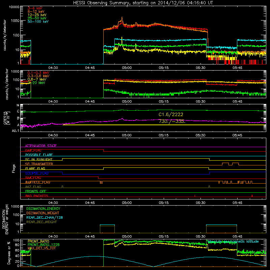The width and height of the screenshot is (270, 270).
Task: Click the 730./-335. position annotation
Action: coord(172,121)
